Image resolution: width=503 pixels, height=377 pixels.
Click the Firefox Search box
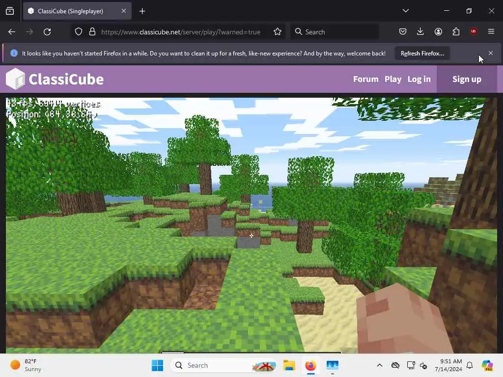(335, 32)
